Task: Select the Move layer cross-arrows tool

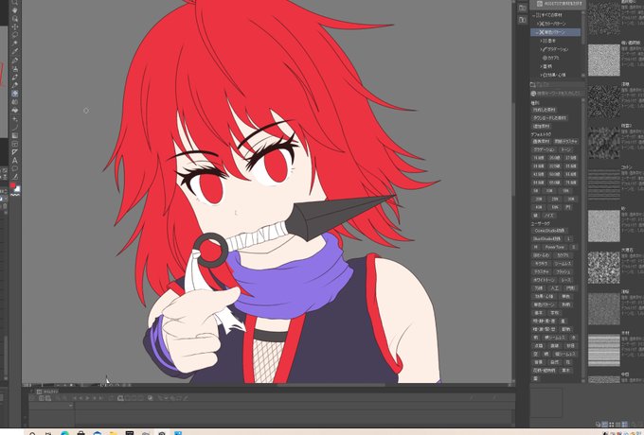Action: (15, 26)
